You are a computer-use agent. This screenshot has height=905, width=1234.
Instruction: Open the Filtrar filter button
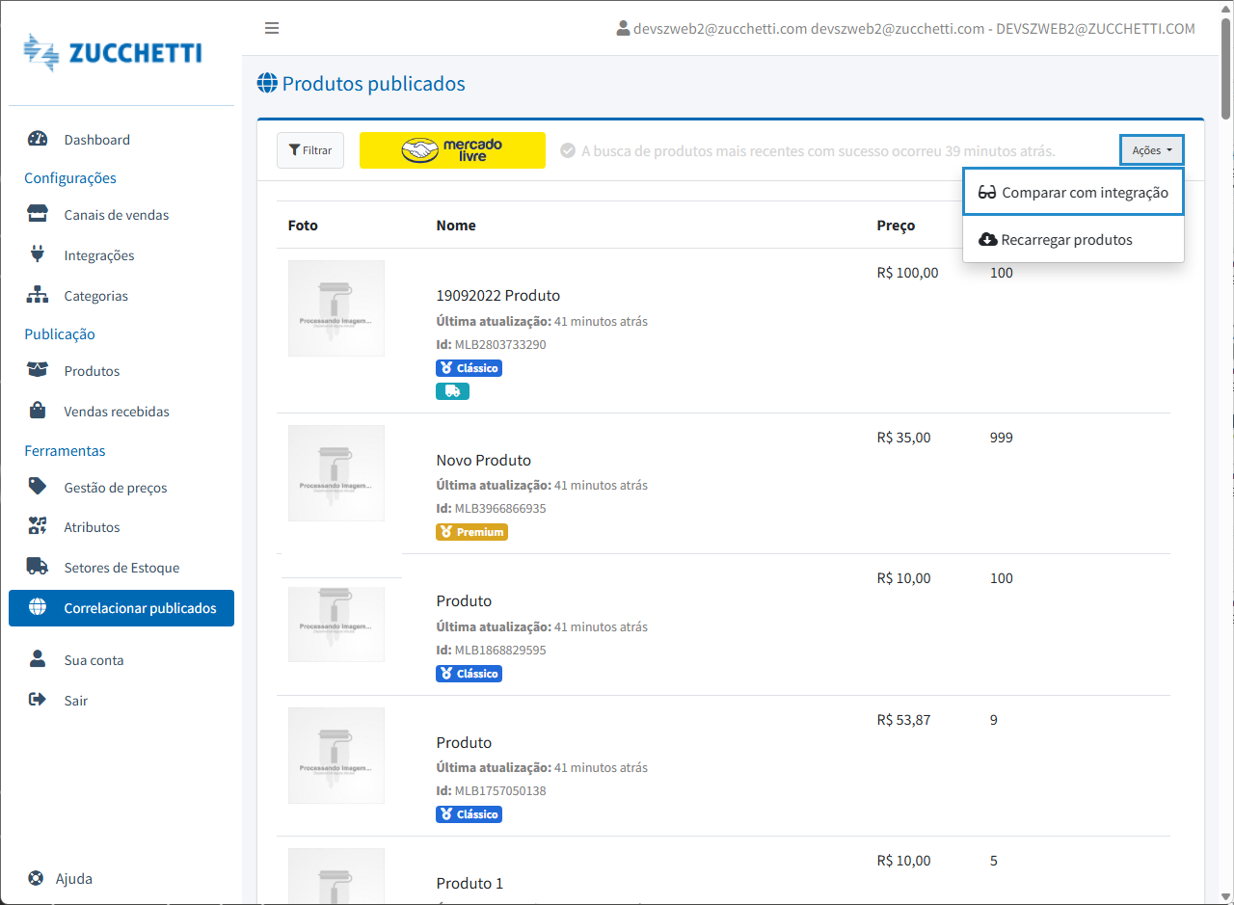[x=310, y=150]
